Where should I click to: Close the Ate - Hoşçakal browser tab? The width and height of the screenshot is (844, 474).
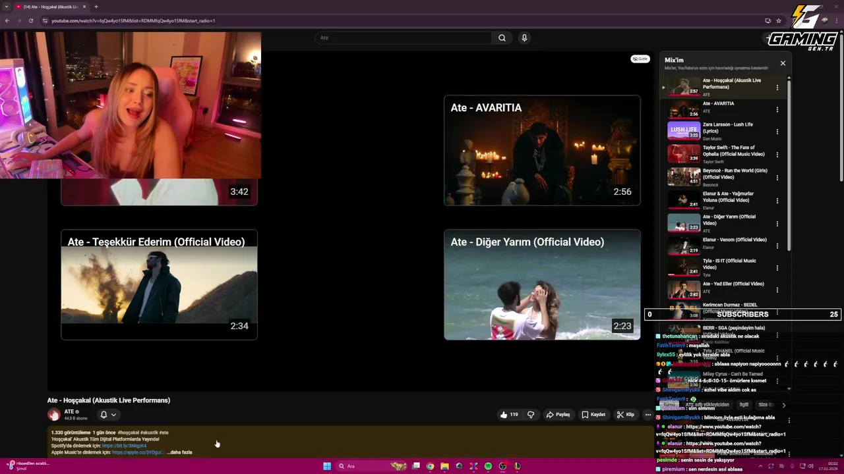coord(86,7)
